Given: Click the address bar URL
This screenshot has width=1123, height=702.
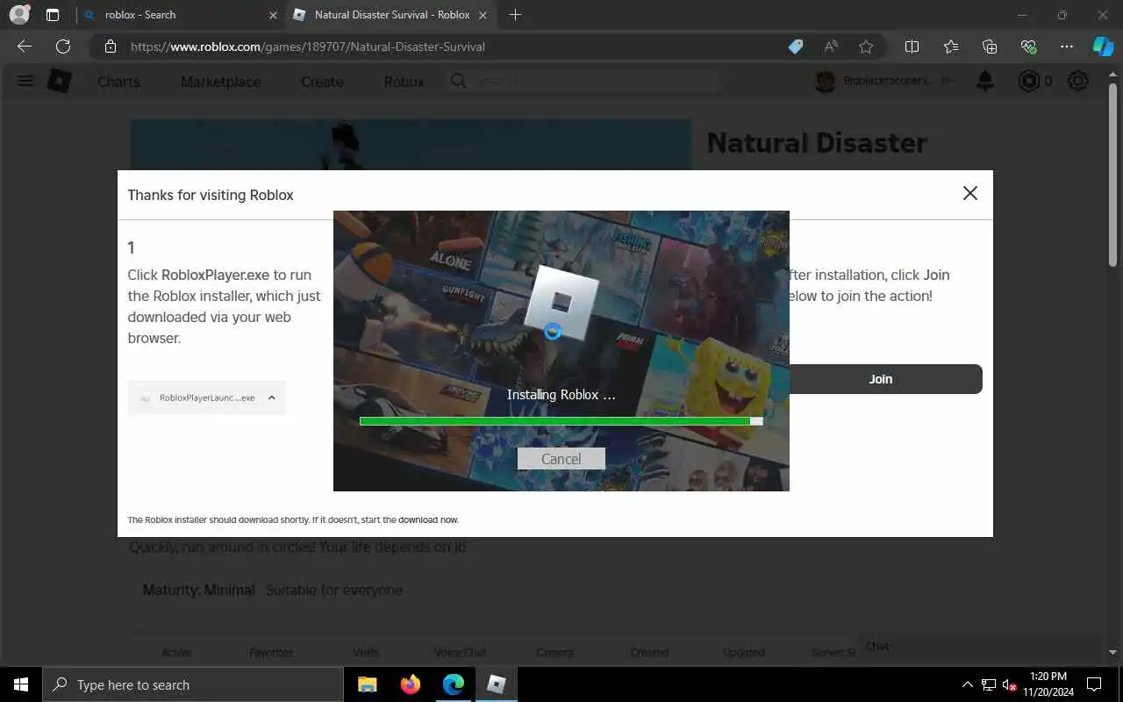Looking at the screenshot, I should (308, 47).
